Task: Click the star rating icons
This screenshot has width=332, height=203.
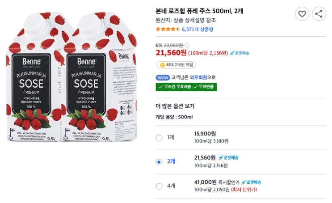Action: pyautogui.click(x=168, y=29)
